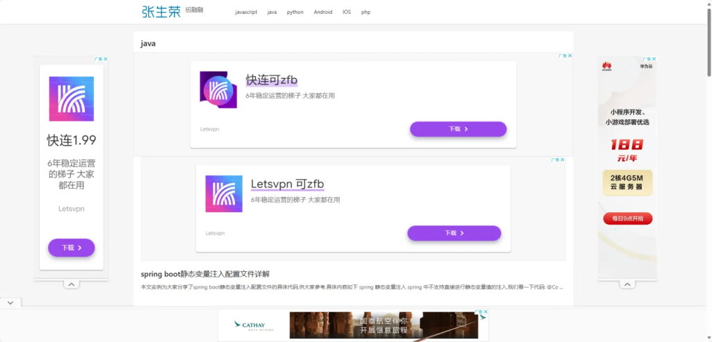The width and height of the screenshot is (712, 342).
Task: Open the Android category
Action: click(323, 12)
